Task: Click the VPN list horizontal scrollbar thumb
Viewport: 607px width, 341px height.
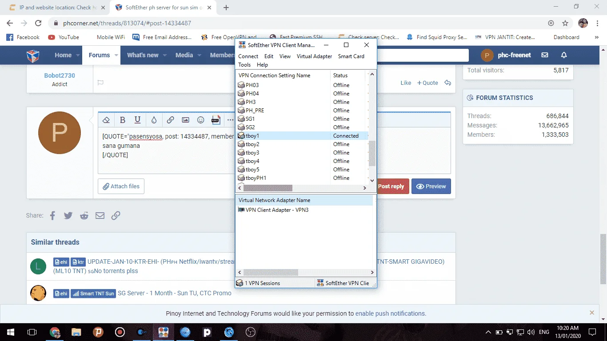Action: click(268, 188)
